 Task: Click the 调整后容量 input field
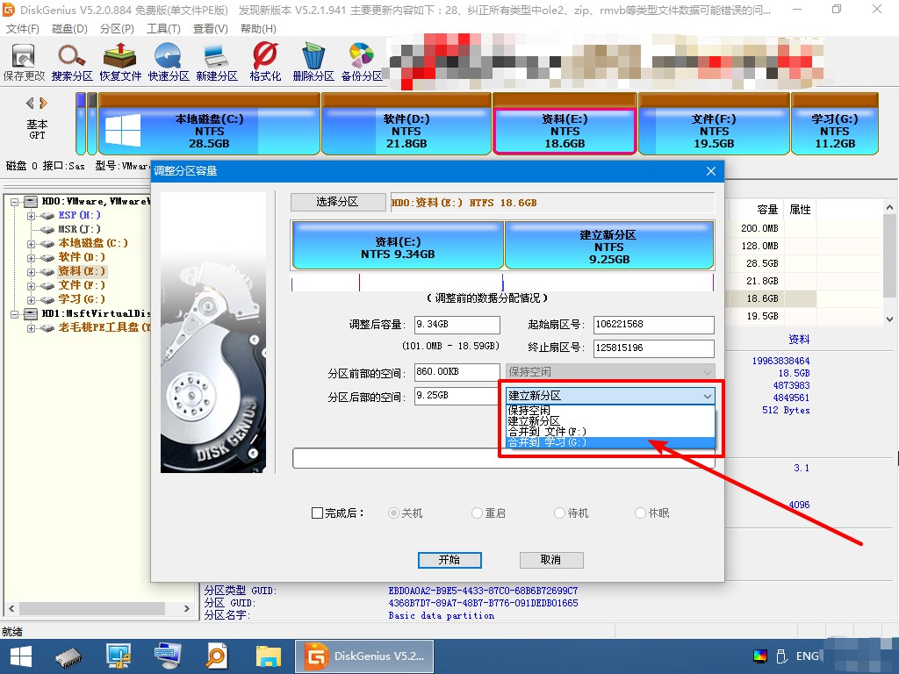tap(457, 325)
